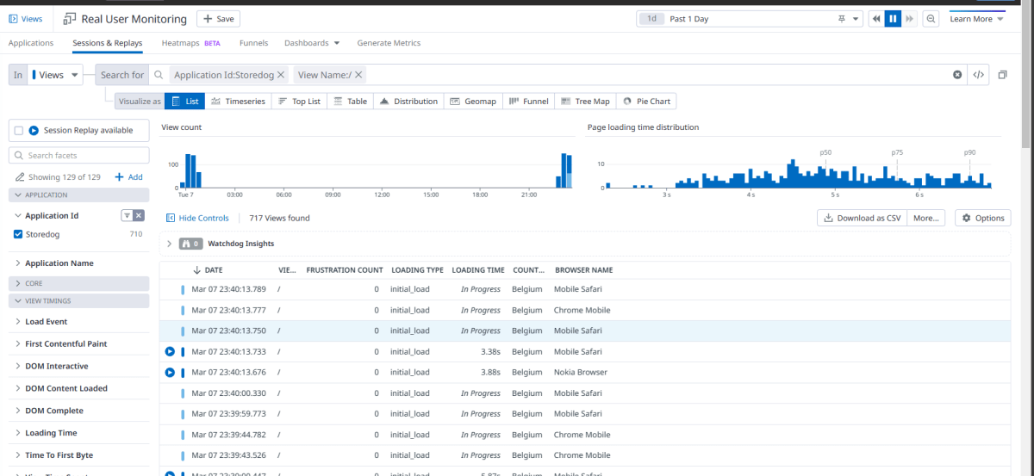Viewport: 1034px width, 476px height.
Task: Visualize as Distribution
Action: (x=408, y=102)
